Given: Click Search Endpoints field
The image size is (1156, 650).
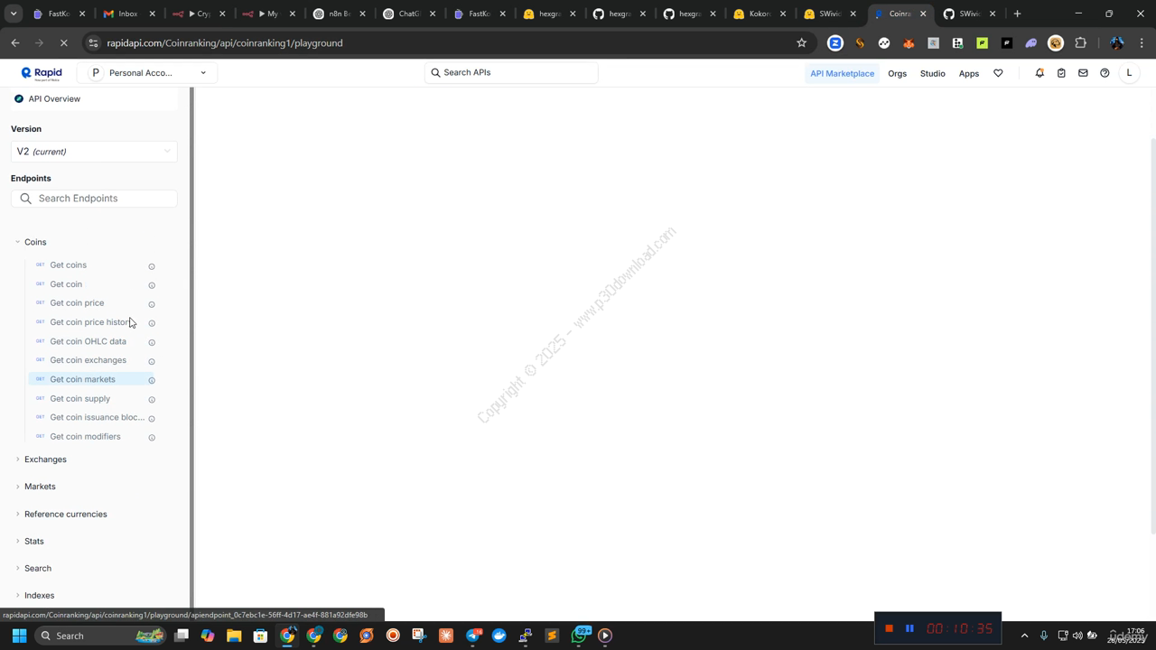Looking at the screenshot, I should click(94, 199).
